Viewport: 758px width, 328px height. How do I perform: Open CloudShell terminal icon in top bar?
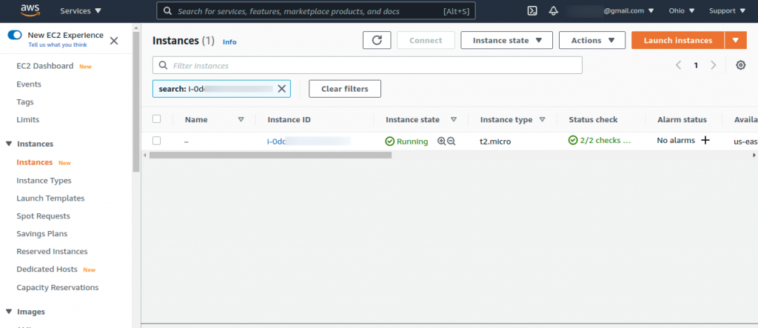532,10
